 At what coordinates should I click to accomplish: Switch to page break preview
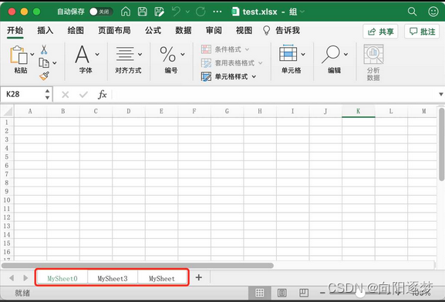[x=304, y=293]
